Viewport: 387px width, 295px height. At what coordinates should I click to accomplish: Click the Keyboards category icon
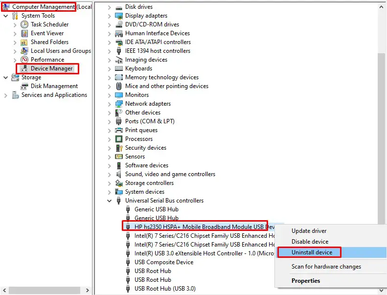tap(119, 68)
